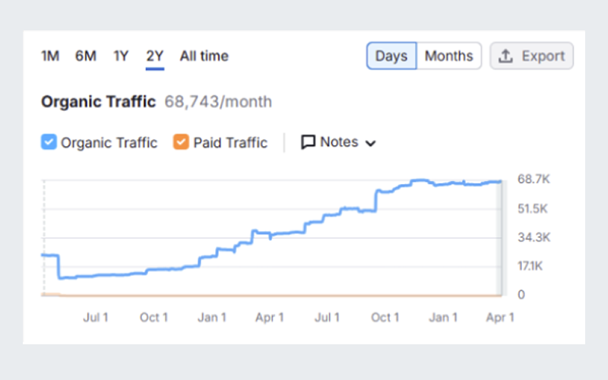Switch chart granularity to Months
The height and width of the screenshot is (380, 608).
(x=448, y=56)
